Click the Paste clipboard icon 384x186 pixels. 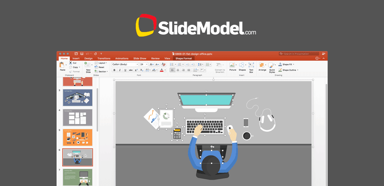coord(62,65)
